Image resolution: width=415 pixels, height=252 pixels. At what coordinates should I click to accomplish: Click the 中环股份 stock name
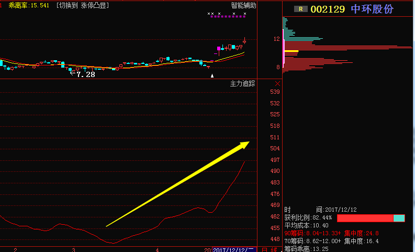pos(372,9)
